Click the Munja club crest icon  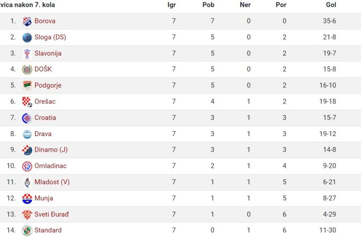point(27,198)
